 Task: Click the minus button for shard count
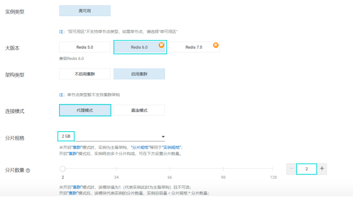[291, 169]
